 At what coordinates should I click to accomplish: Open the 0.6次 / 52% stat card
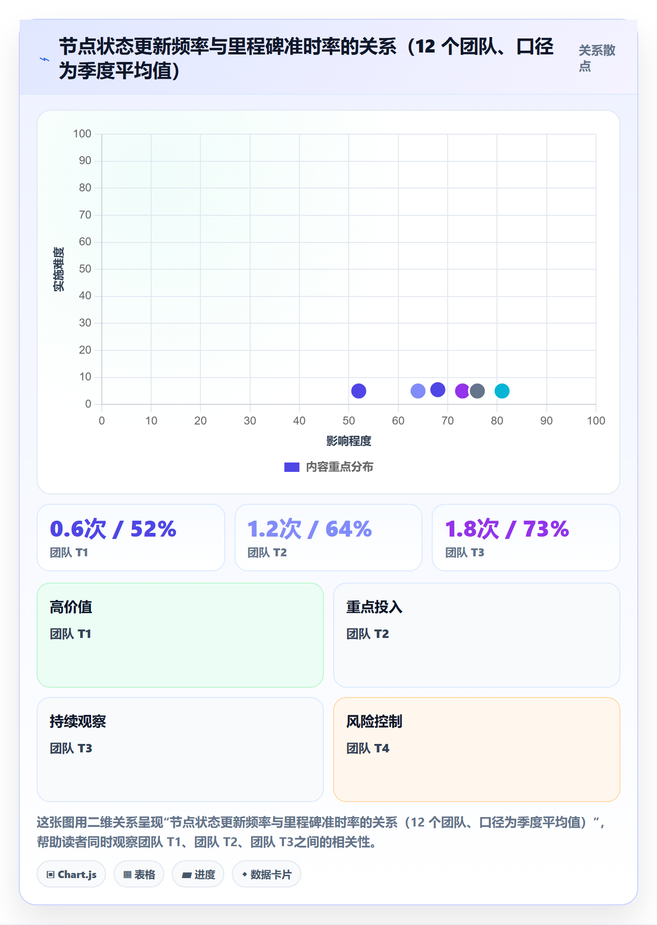(131, 538)
